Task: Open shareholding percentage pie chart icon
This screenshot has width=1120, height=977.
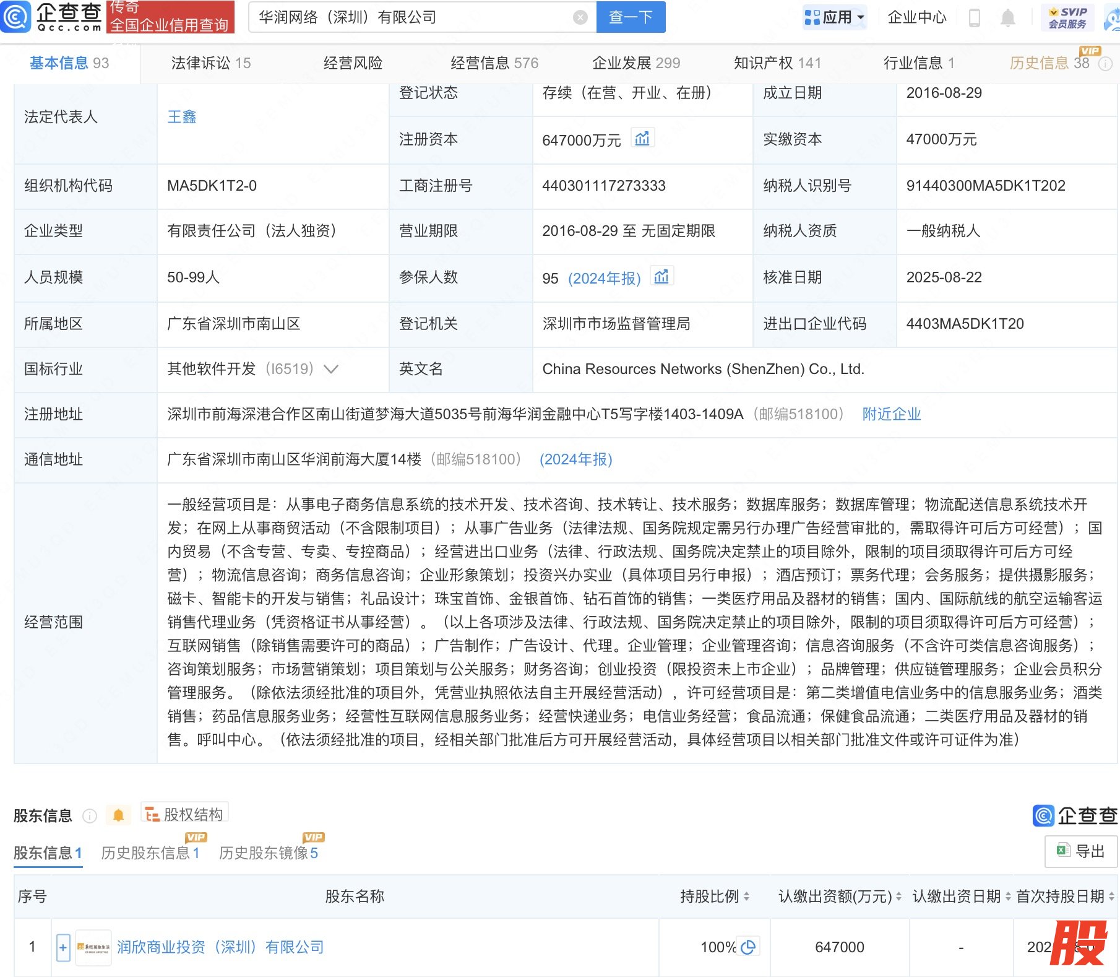Action: tap(748, 947)
